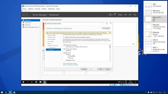Screen dimensions: 168x94
Task: Click the warning triangle in the banner
Action: [47, 33]
